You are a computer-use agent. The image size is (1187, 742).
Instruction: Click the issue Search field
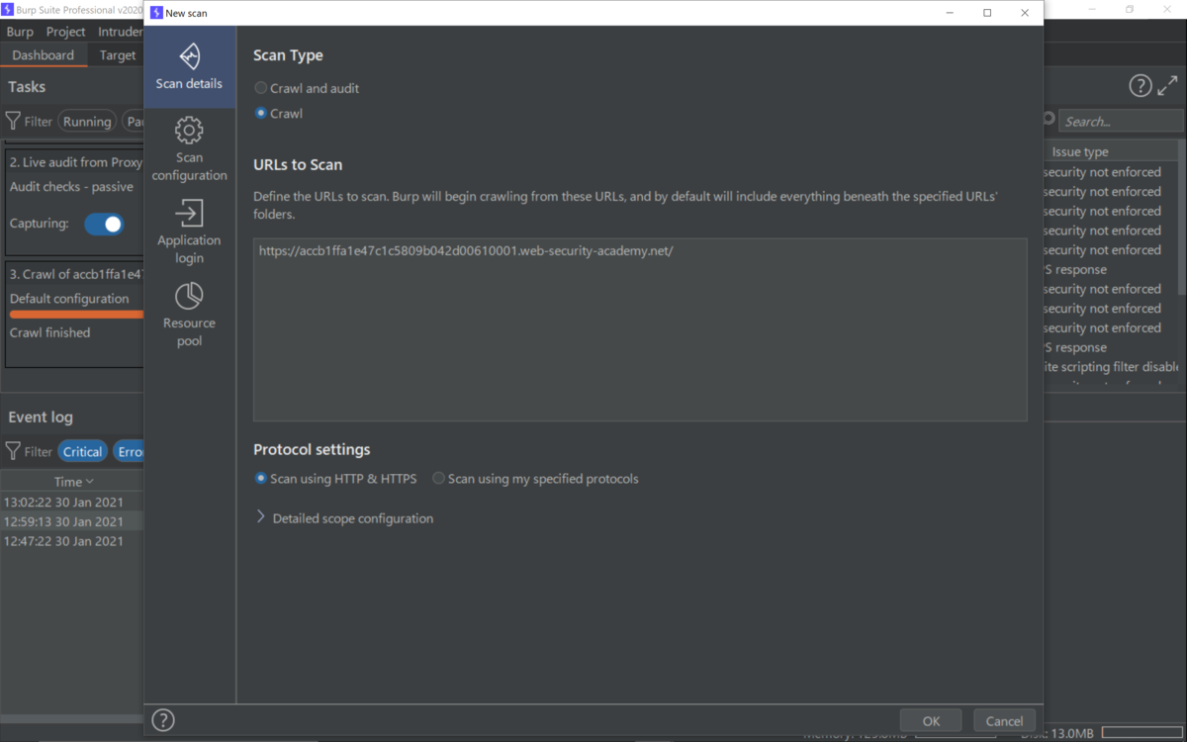point(1121,122)
